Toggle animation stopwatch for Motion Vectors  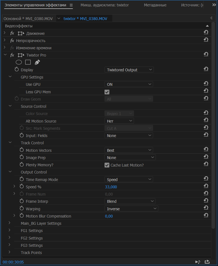(x=22, y=150)
